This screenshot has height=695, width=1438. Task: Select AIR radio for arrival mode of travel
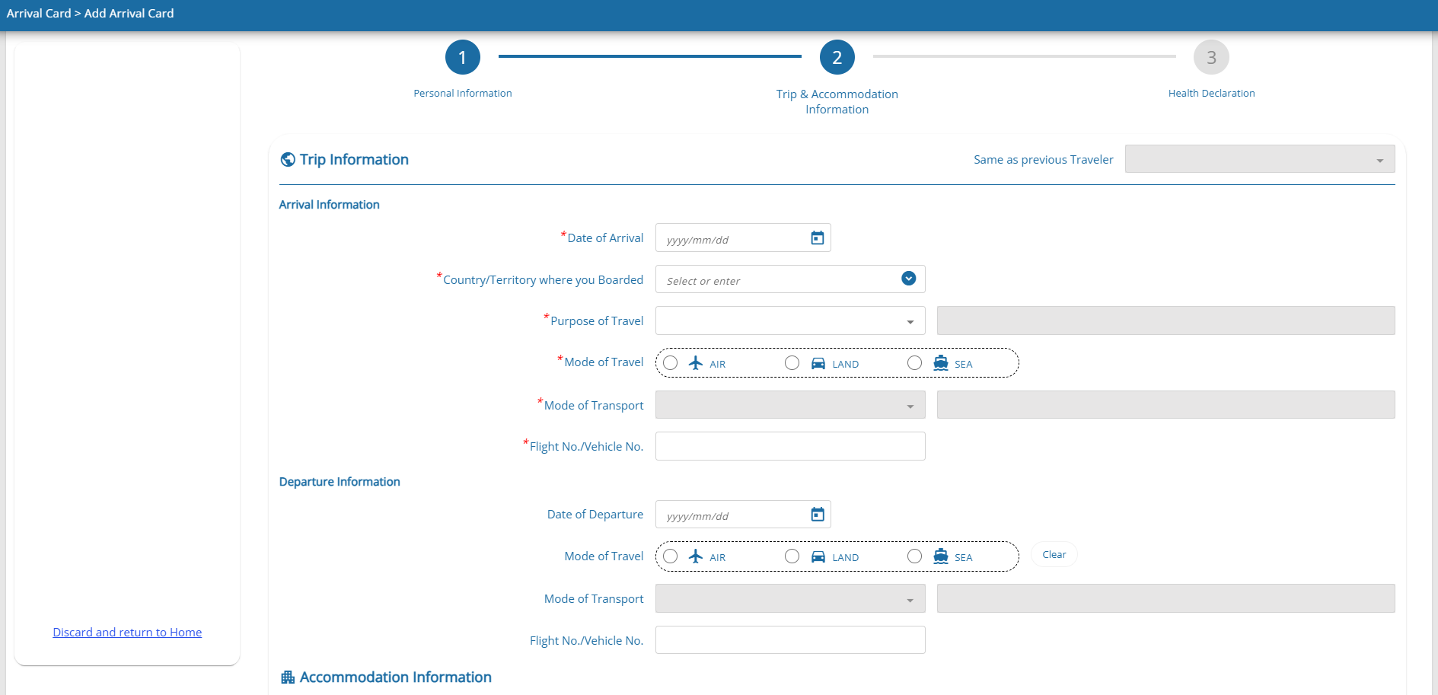click(670, 363)
